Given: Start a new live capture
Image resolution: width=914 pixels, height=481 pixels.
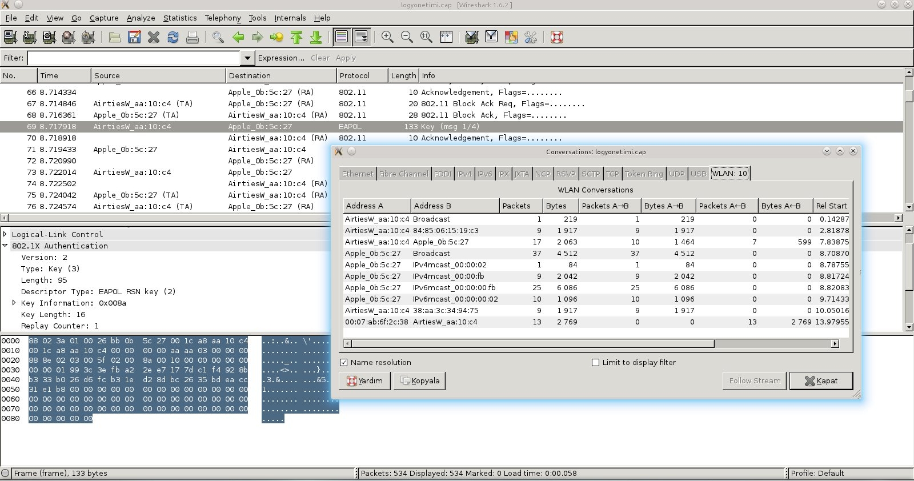Looking at the screenshot, I should pos(49,37).
